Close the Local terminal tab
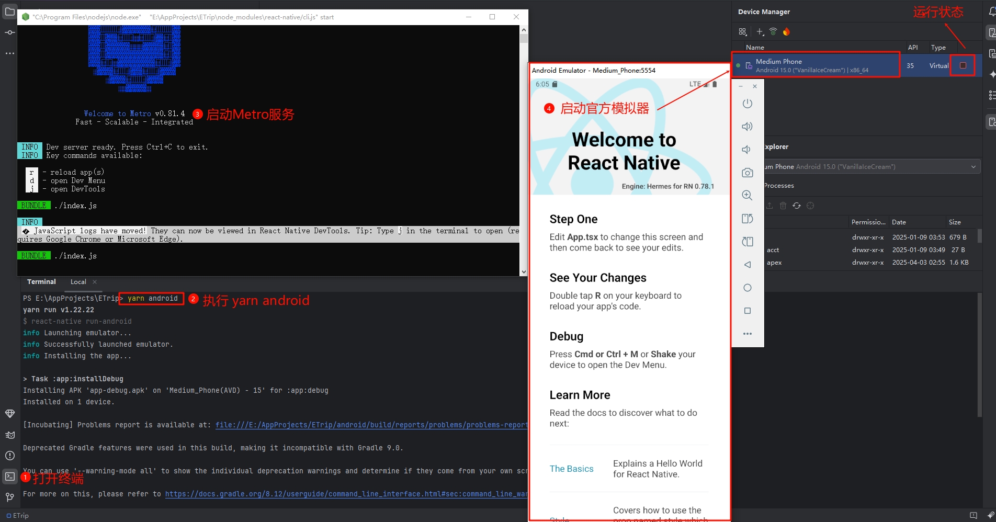The image size is (996, 522). pos(95,282)
